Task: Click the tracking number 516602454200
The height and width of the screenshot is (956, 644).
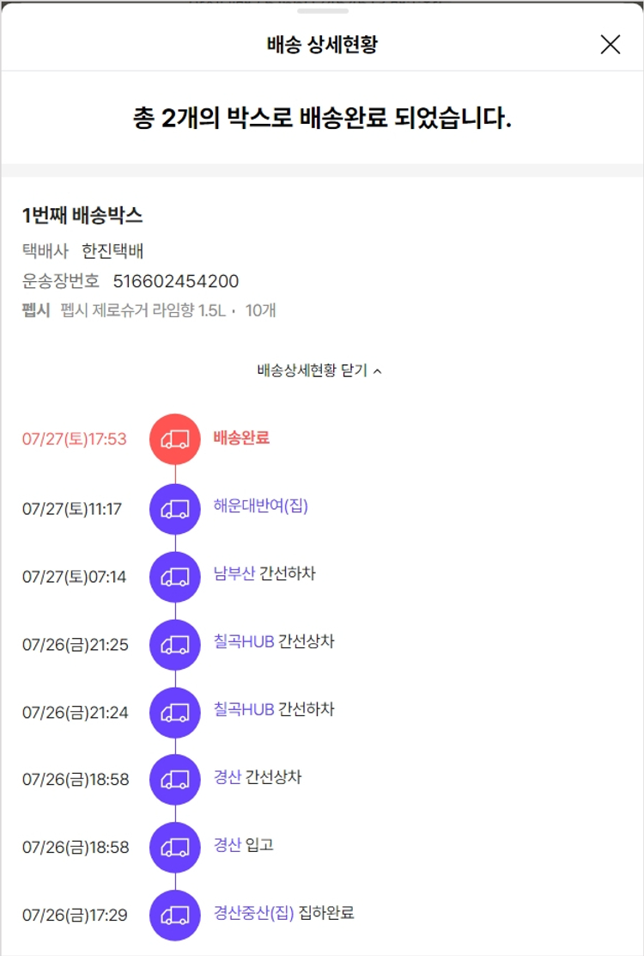Action: 176,281
